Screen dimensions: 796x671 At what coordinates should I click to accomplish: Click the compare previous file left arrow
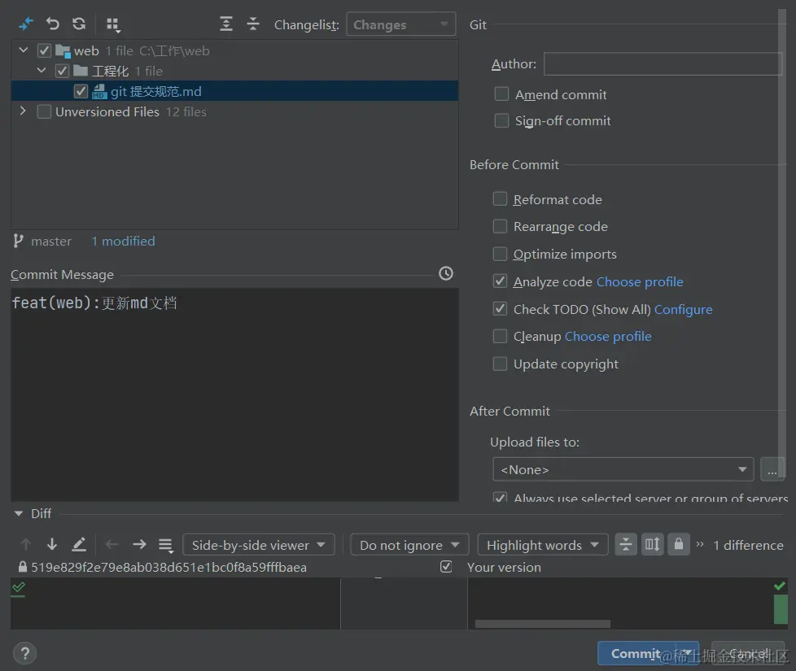point(112,545)
